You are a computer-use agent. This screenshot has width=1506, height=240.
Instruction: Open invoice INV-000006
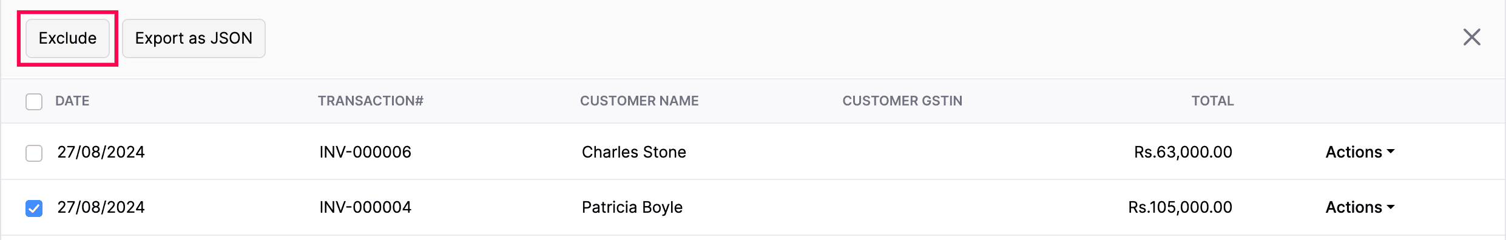365,152
